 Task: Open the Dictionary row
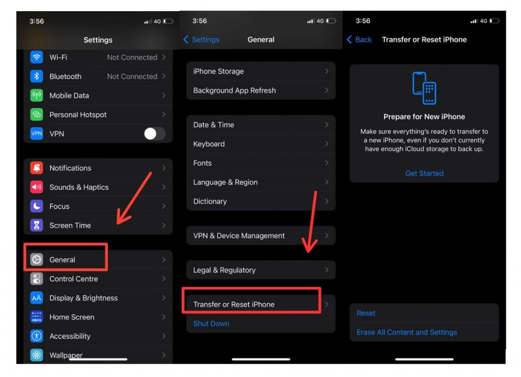pos(261,201)
